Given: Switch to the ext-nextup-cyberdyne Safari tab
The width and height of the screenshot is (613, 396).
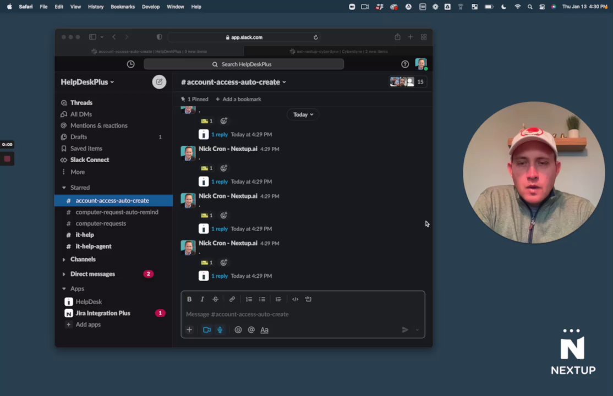Looking at the screenshot, I should coord(338,51).
